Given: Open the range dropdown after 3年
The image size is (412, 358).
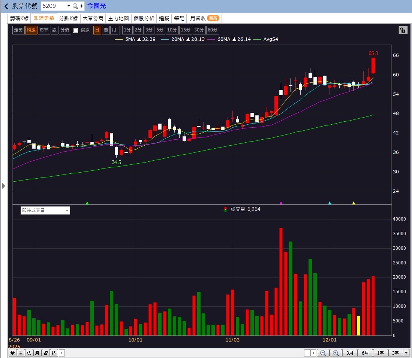Looking at the screenshot, I should tap(406, 353).
